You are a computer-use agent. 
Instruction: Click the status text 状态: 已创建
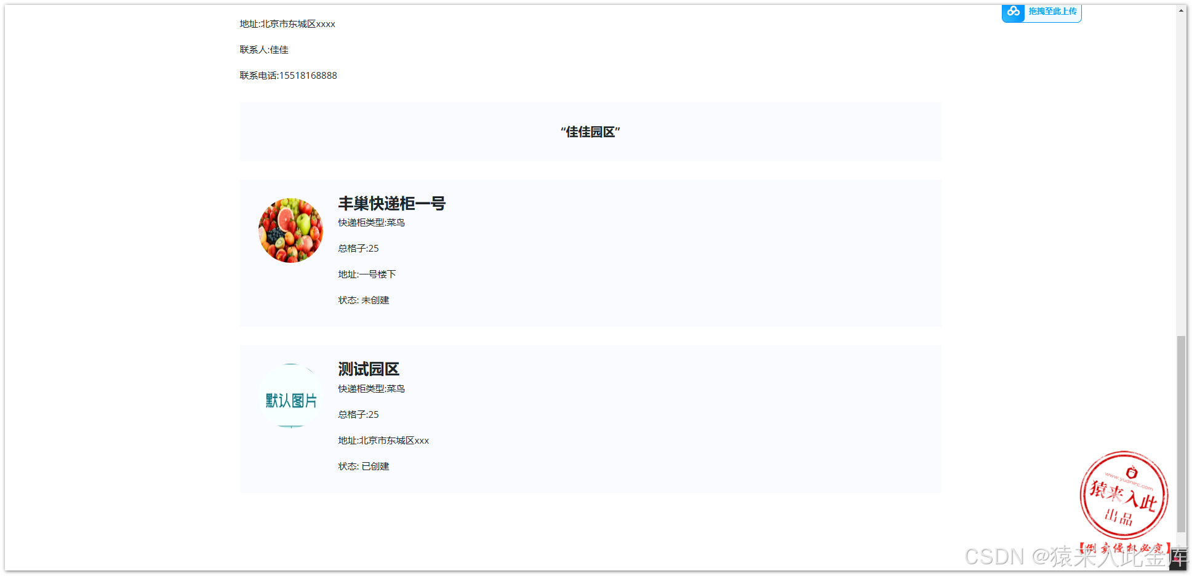(364, 466)
